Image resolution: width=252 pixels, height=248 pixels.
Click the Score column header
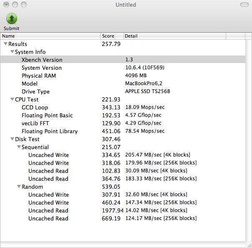(111, 36)
